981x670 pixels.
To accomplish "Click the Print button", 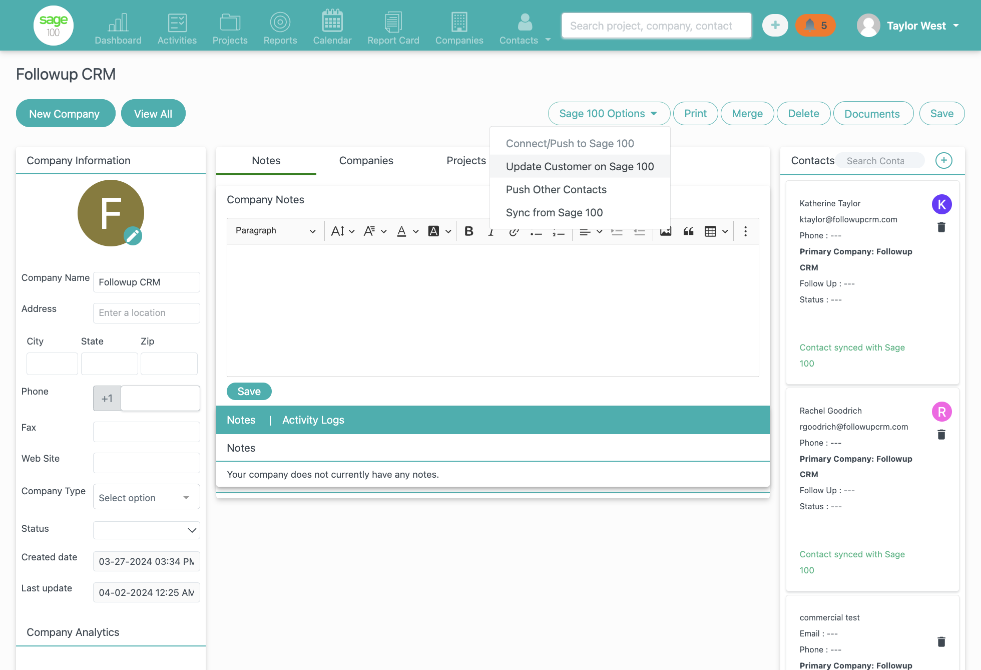I will click(x=696, y=114).
